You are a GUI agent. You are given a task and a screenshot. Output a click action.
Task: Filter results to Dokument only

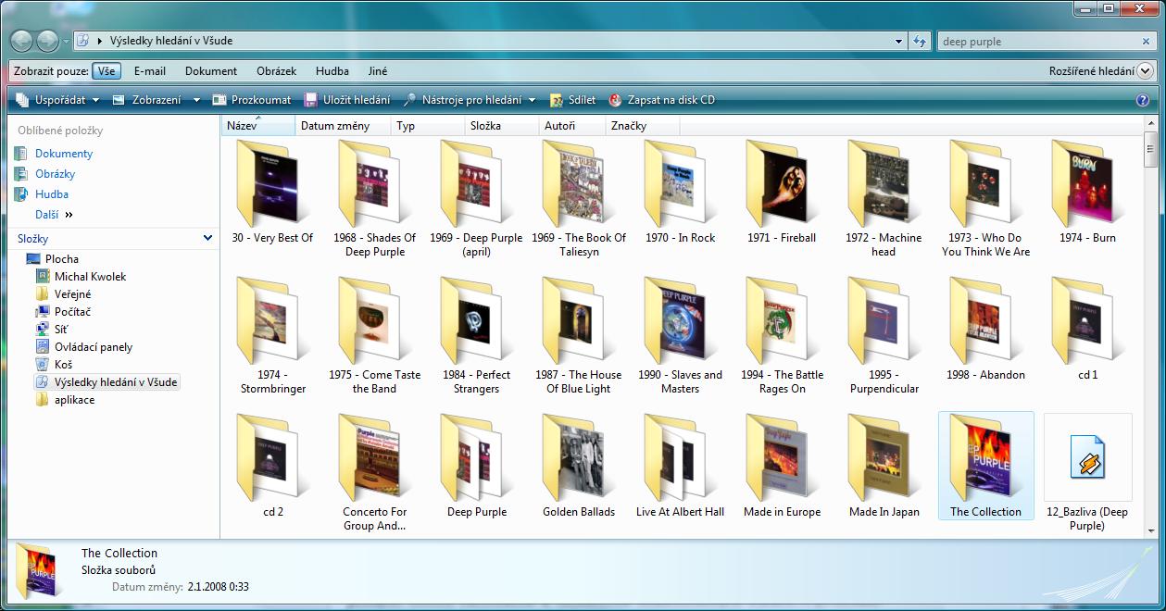click(211, 70)
